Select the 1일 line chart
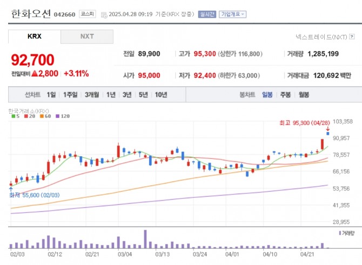Viewport: 362px width, 265px height. pyautogui.click(x=51, y=95)
